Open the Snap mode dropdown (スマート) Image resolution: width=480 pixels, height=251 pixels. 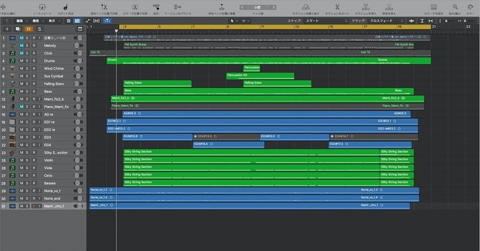(326, 21)
